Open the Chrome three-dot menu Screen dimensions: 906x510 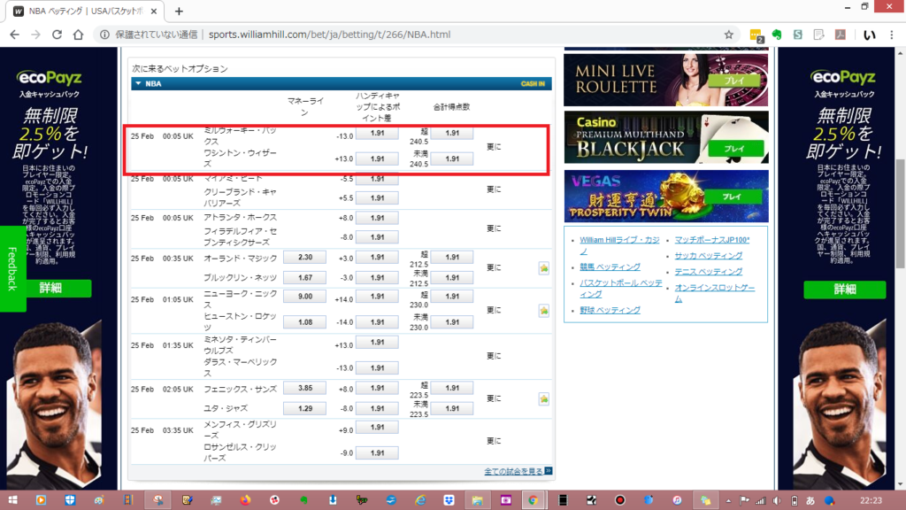tap(892, 35)
